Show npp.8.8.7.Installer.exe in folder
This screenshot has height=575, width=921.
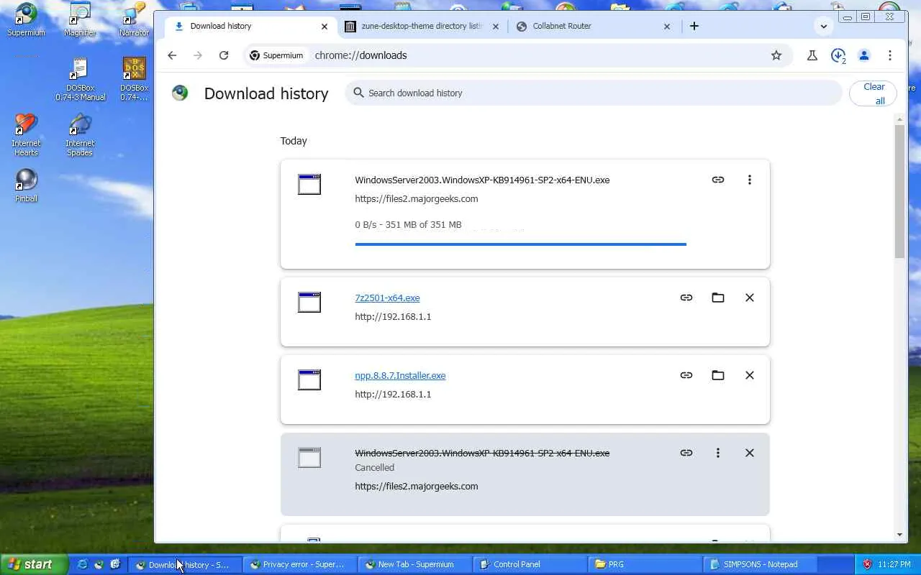[x=718, y=375]
